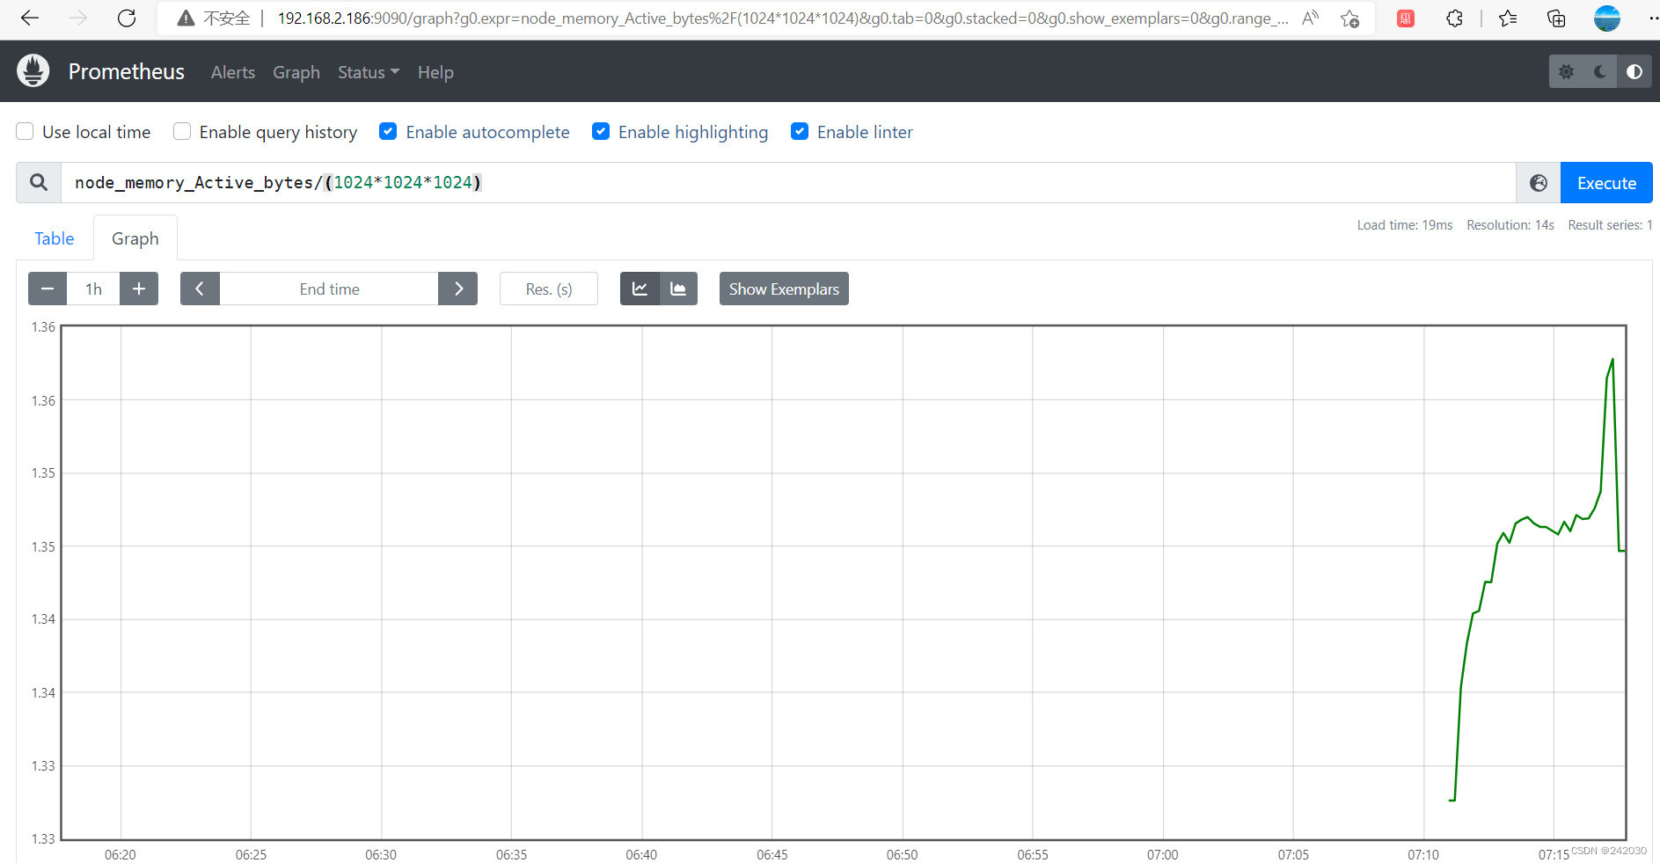Click the 07:00 x-axis label

1163,854
